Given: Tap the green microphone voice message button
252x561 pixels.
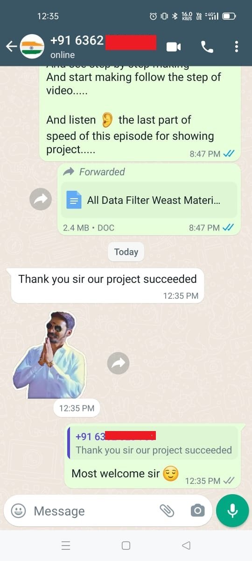Looking at the screenshot, I should pyautogui.click(x=232, y=511).
